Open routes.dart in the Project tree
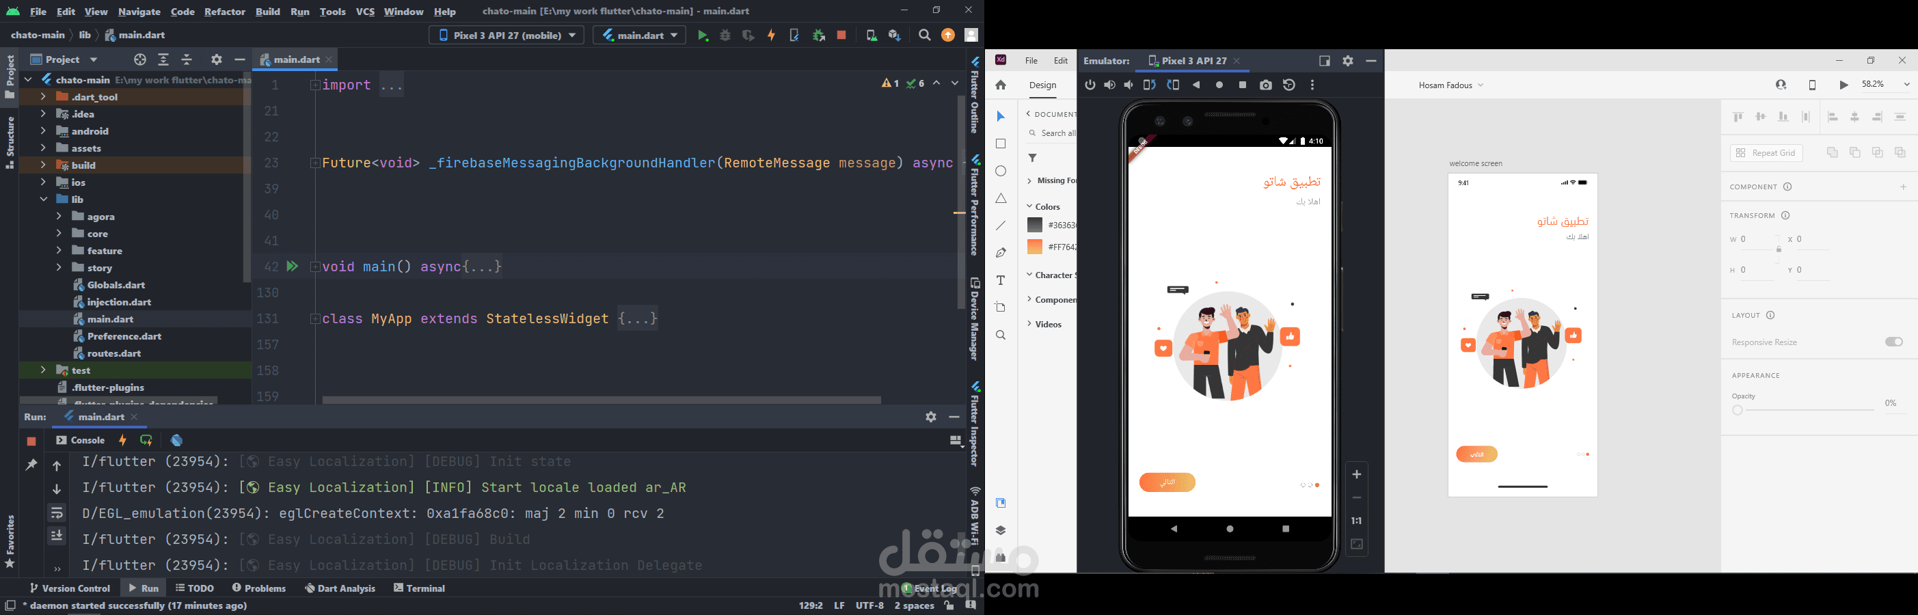Viewport: 1918px width, 615px height. click(114, 354)
